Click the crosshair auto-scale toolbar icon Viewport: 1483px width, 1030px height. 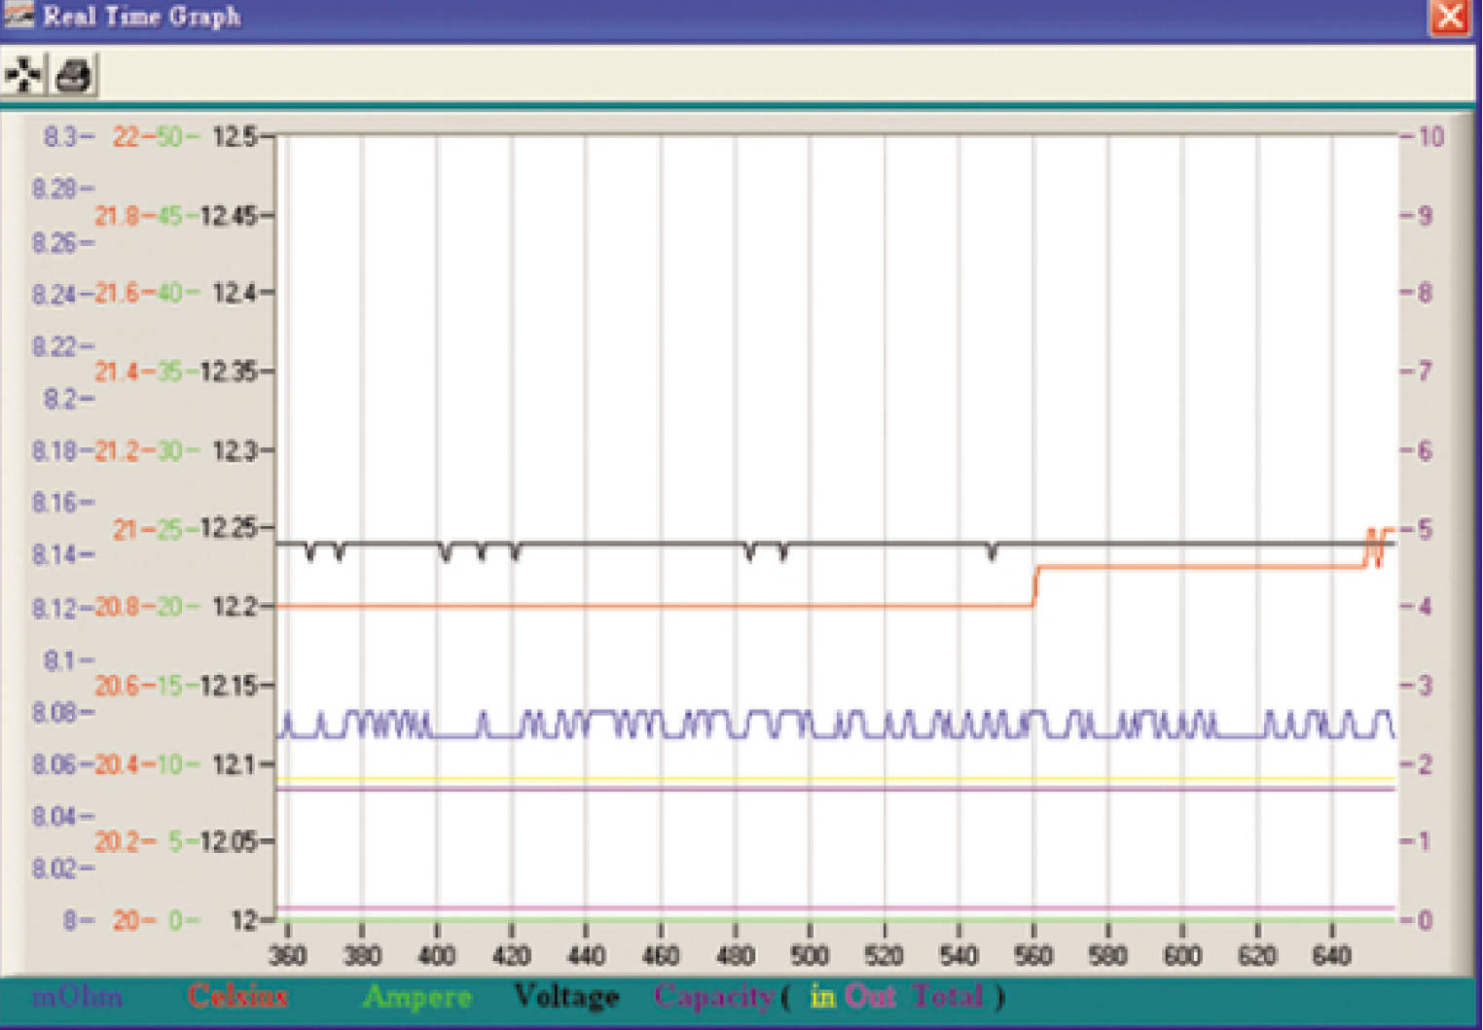[x=23, y=75]
